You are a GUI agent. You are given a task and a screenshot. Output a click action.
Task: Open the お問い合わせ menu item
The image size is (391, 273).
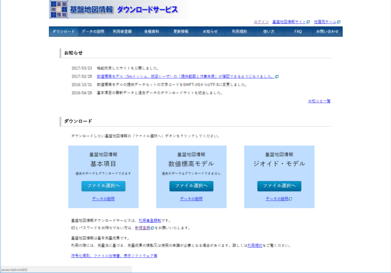coord(327,32)
